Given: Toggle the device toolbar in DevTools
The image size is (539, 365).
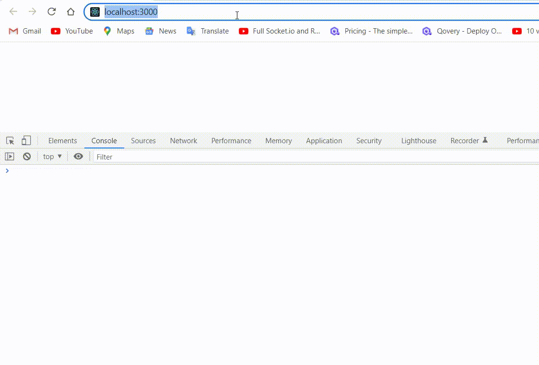Looking at the screenshot, I should [x=26, y=140].
